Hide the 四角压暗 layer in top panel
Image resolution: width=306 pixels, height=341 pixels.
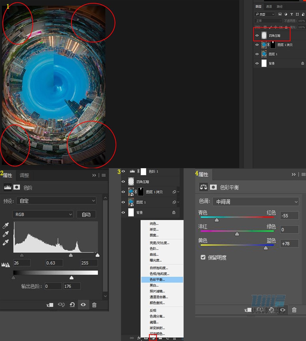[x=257, y=36]
